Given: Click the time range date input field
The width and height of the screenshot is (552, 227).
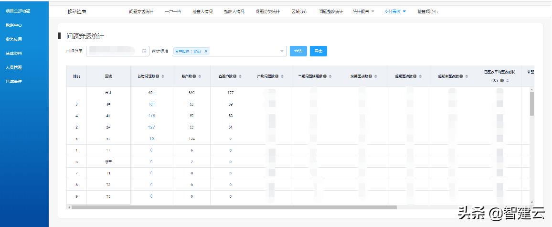Looking at the screenshot, I should [x=117, y=51].
